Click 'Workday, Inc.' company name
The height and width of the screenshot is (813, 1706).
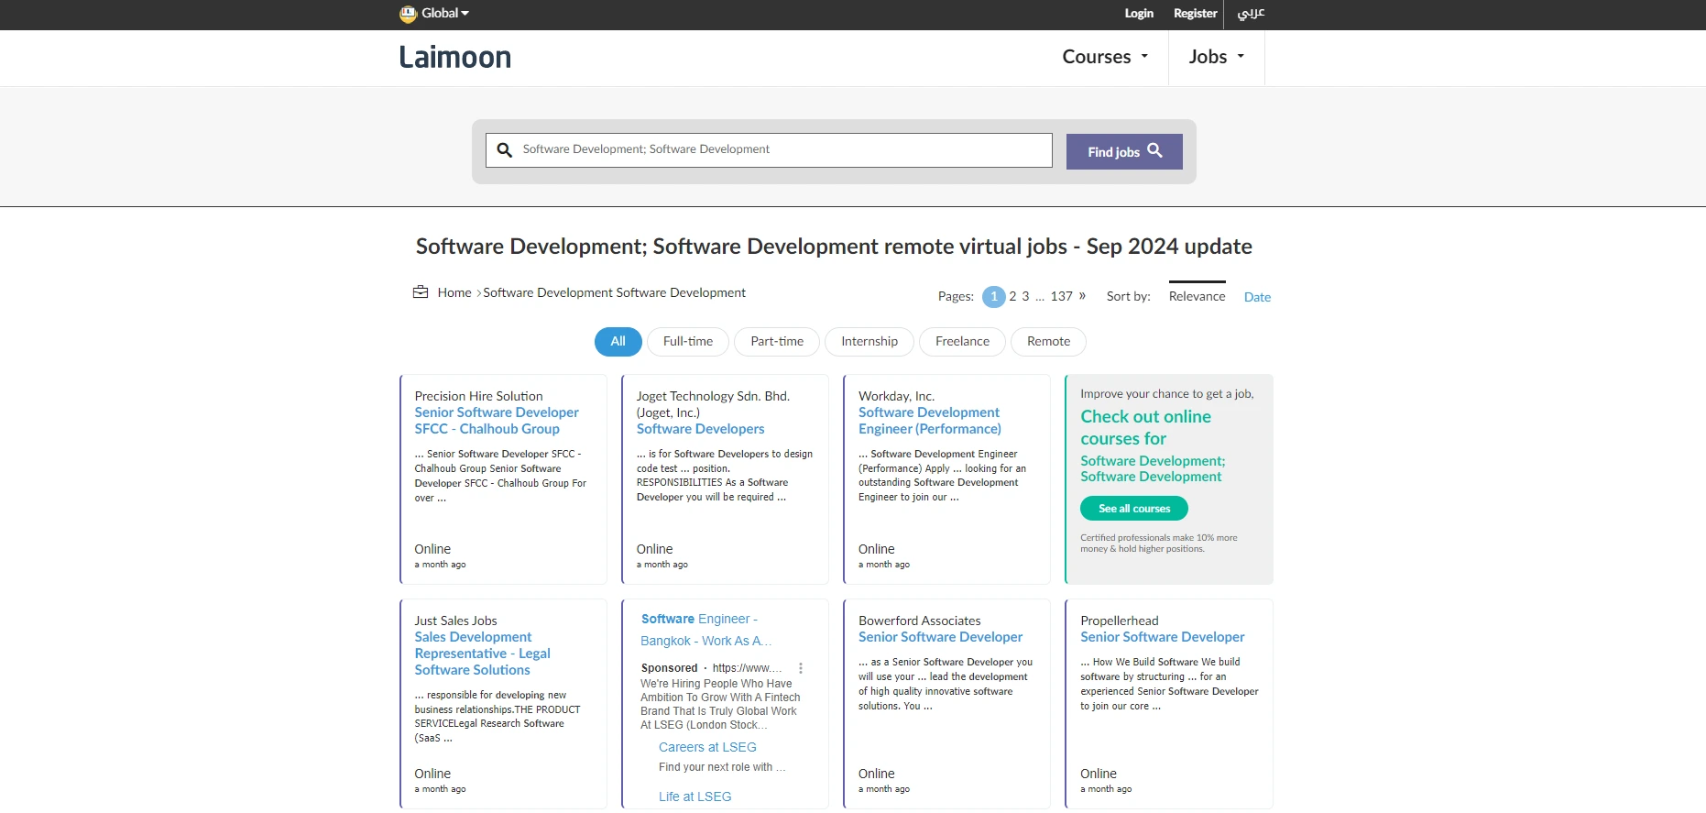pyautogui.click(x=896, y=396)
